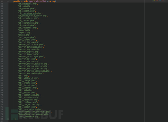This screenshot has height=122, width=168.
Task: Click the $goto_whitelist variable name
Action: point(38,2)
